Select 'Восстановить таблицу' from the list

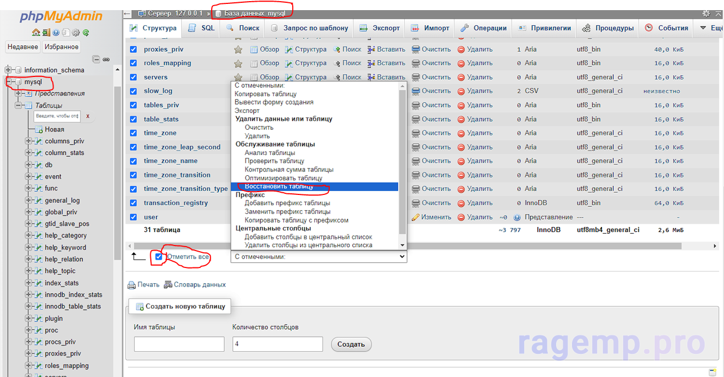tap(287, 187)
